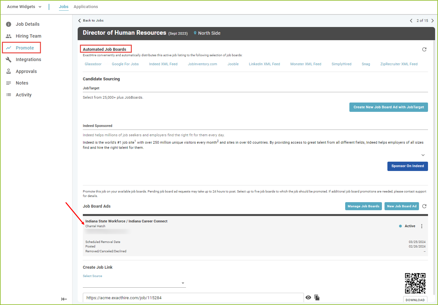Click the Job Details info icon
438x305 pixels.
click(9, 24)
